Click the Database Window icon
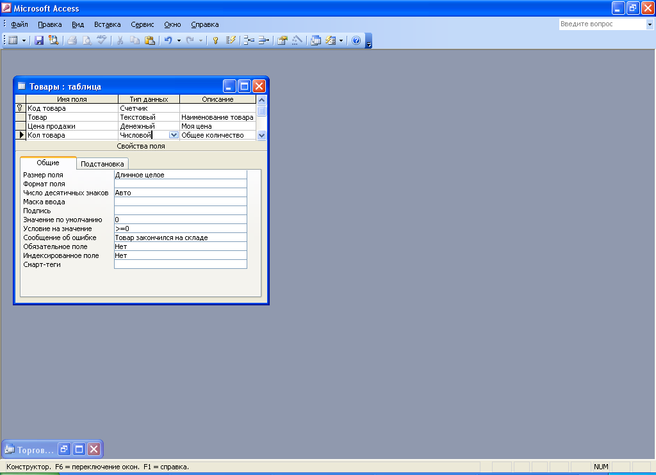Screen dimensions: 656x475 coord(316,40)
